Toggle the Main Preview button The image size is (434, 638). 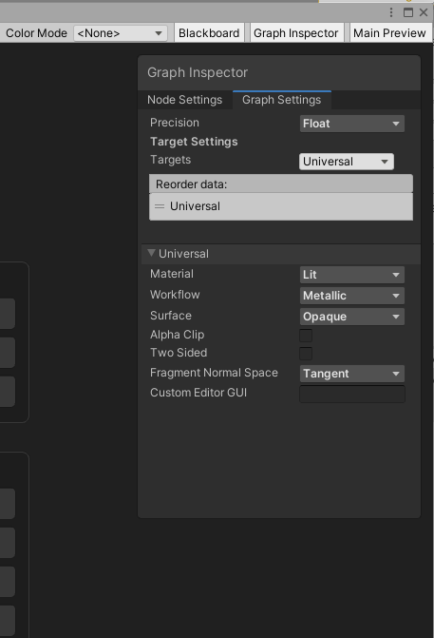coord(389,33)
